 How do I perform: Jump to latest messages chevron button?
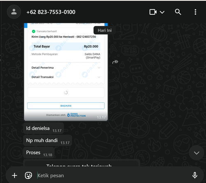(x=197, y=153)
